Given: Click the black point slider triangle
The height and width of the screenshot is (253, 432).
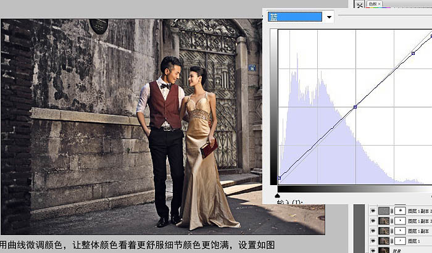Looking at the screenshot, I should point(278,195).
